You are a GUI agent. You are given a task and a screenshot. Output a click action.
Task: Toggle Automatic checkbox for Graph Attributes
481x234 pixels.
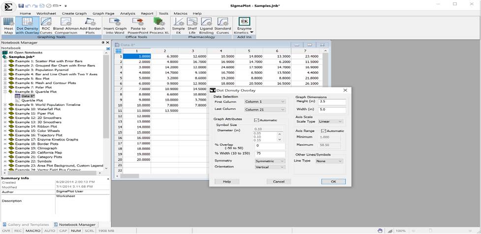coord(257,120)
